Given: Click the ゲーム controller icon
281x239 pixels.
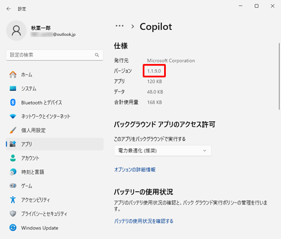Looking at the screenshot, I should click(x=13, y=186).
